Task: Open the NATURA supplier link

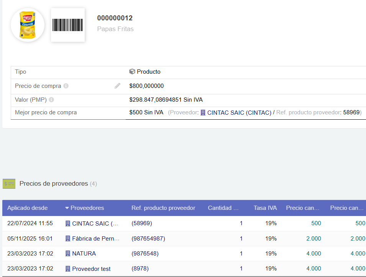Action: point(84,254)
